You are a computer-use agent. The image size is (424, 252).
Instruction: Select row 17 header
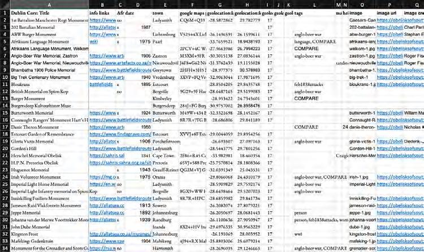pos(5,127)
